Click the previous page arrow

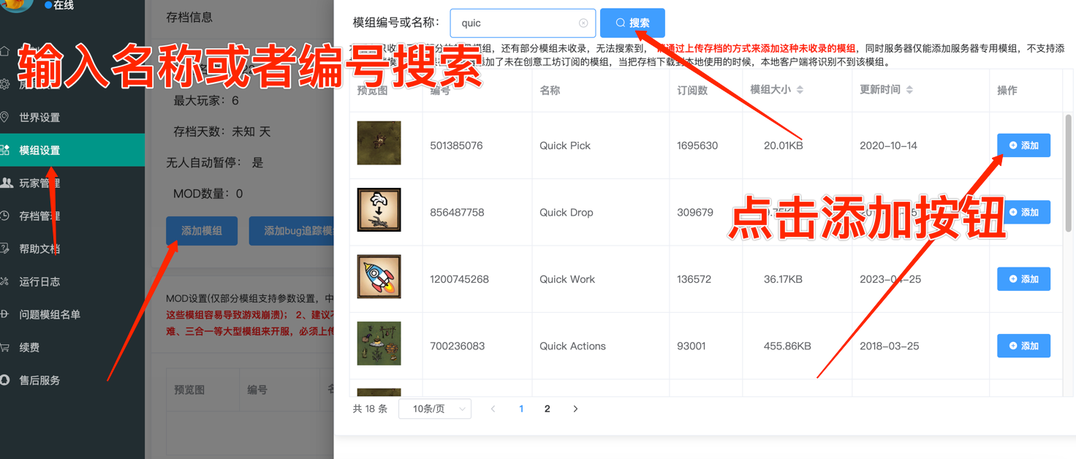point(493,409)
